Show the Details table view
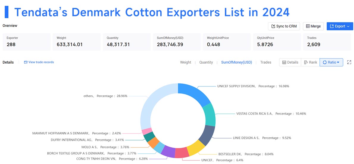354x164 pixels. (x=290, y=62)
